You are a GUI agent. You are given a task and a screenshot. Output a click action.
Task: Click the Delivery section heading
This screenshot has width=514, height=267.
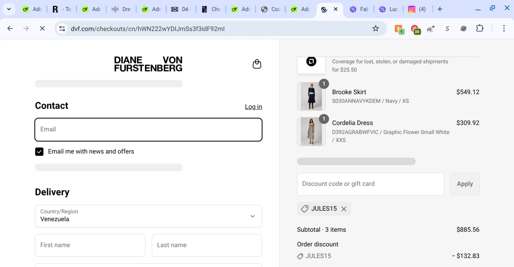pos(52,192)
